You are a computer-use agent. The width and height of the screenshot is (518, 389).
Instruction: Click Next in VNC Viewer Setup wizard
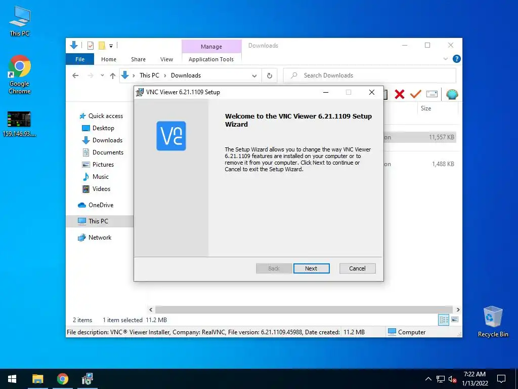(x=311, y=268)
